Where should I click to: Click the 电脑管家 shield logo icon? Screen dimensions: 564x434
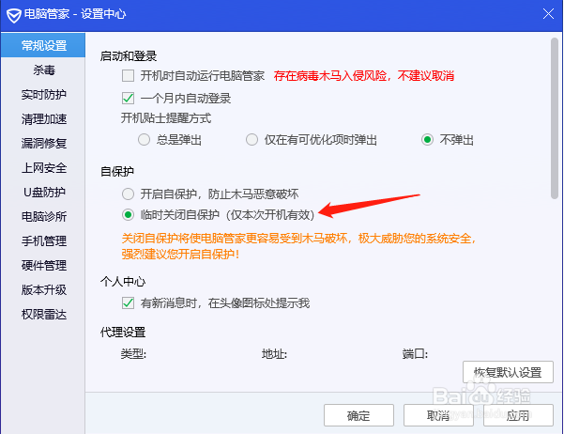tap(14, 15)
